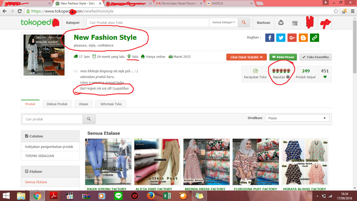Bookmark this page with the star icon
Image resolution: width=357 pixels, height=201 pixels.
tap(336, 11)
